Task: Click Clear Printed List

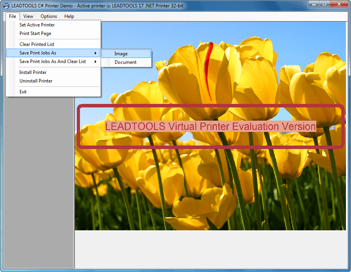Action: pos(53,44)
